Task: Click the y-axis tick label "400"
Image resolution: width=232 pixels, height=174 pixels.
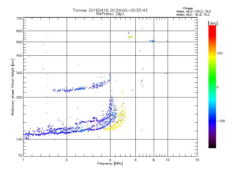Action: pos(19,55)
